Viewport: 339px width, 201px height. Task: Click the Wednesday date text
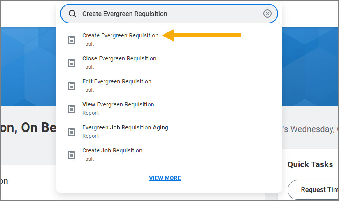(x=311, y=129)
